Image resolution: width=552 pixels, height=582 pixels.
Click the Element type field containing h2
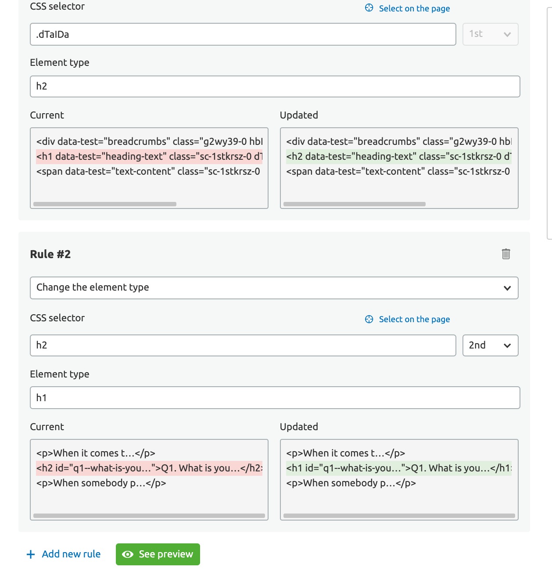(275, 86)
